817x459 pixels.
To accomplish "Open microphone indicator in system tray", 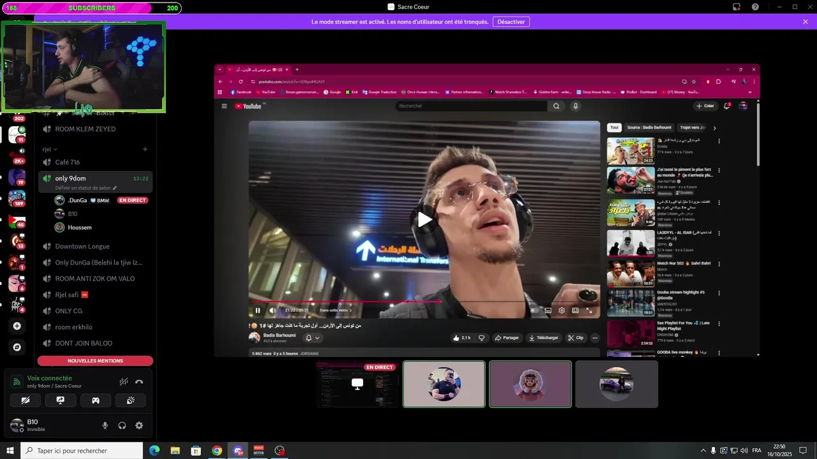I will click(714, 451).
